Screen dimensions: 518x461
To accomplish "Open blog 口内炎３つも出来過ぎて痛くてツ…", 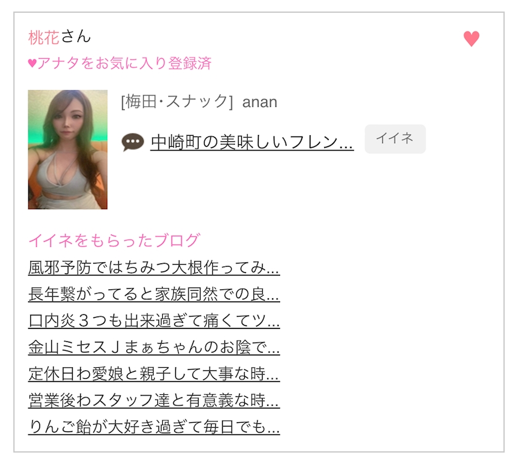I will (154, 320).
